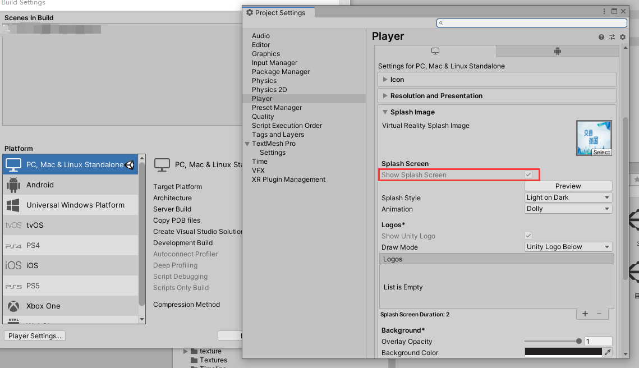Open Package Manager settings category

click(x=281, y=72)
